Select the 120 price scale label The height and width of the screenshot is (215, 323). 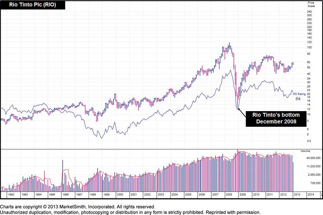coord(309,42)
